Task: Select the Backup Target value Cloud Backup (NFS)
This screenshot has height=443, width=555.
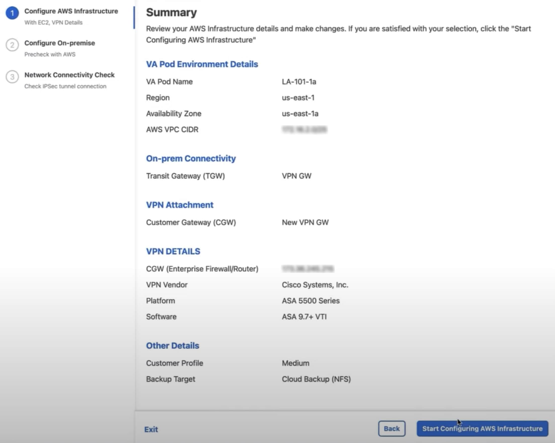Action: point(316,379)
